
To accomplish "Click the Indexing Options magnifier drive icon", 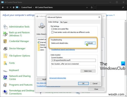I will pyautogui.click(x=42, y=25).
